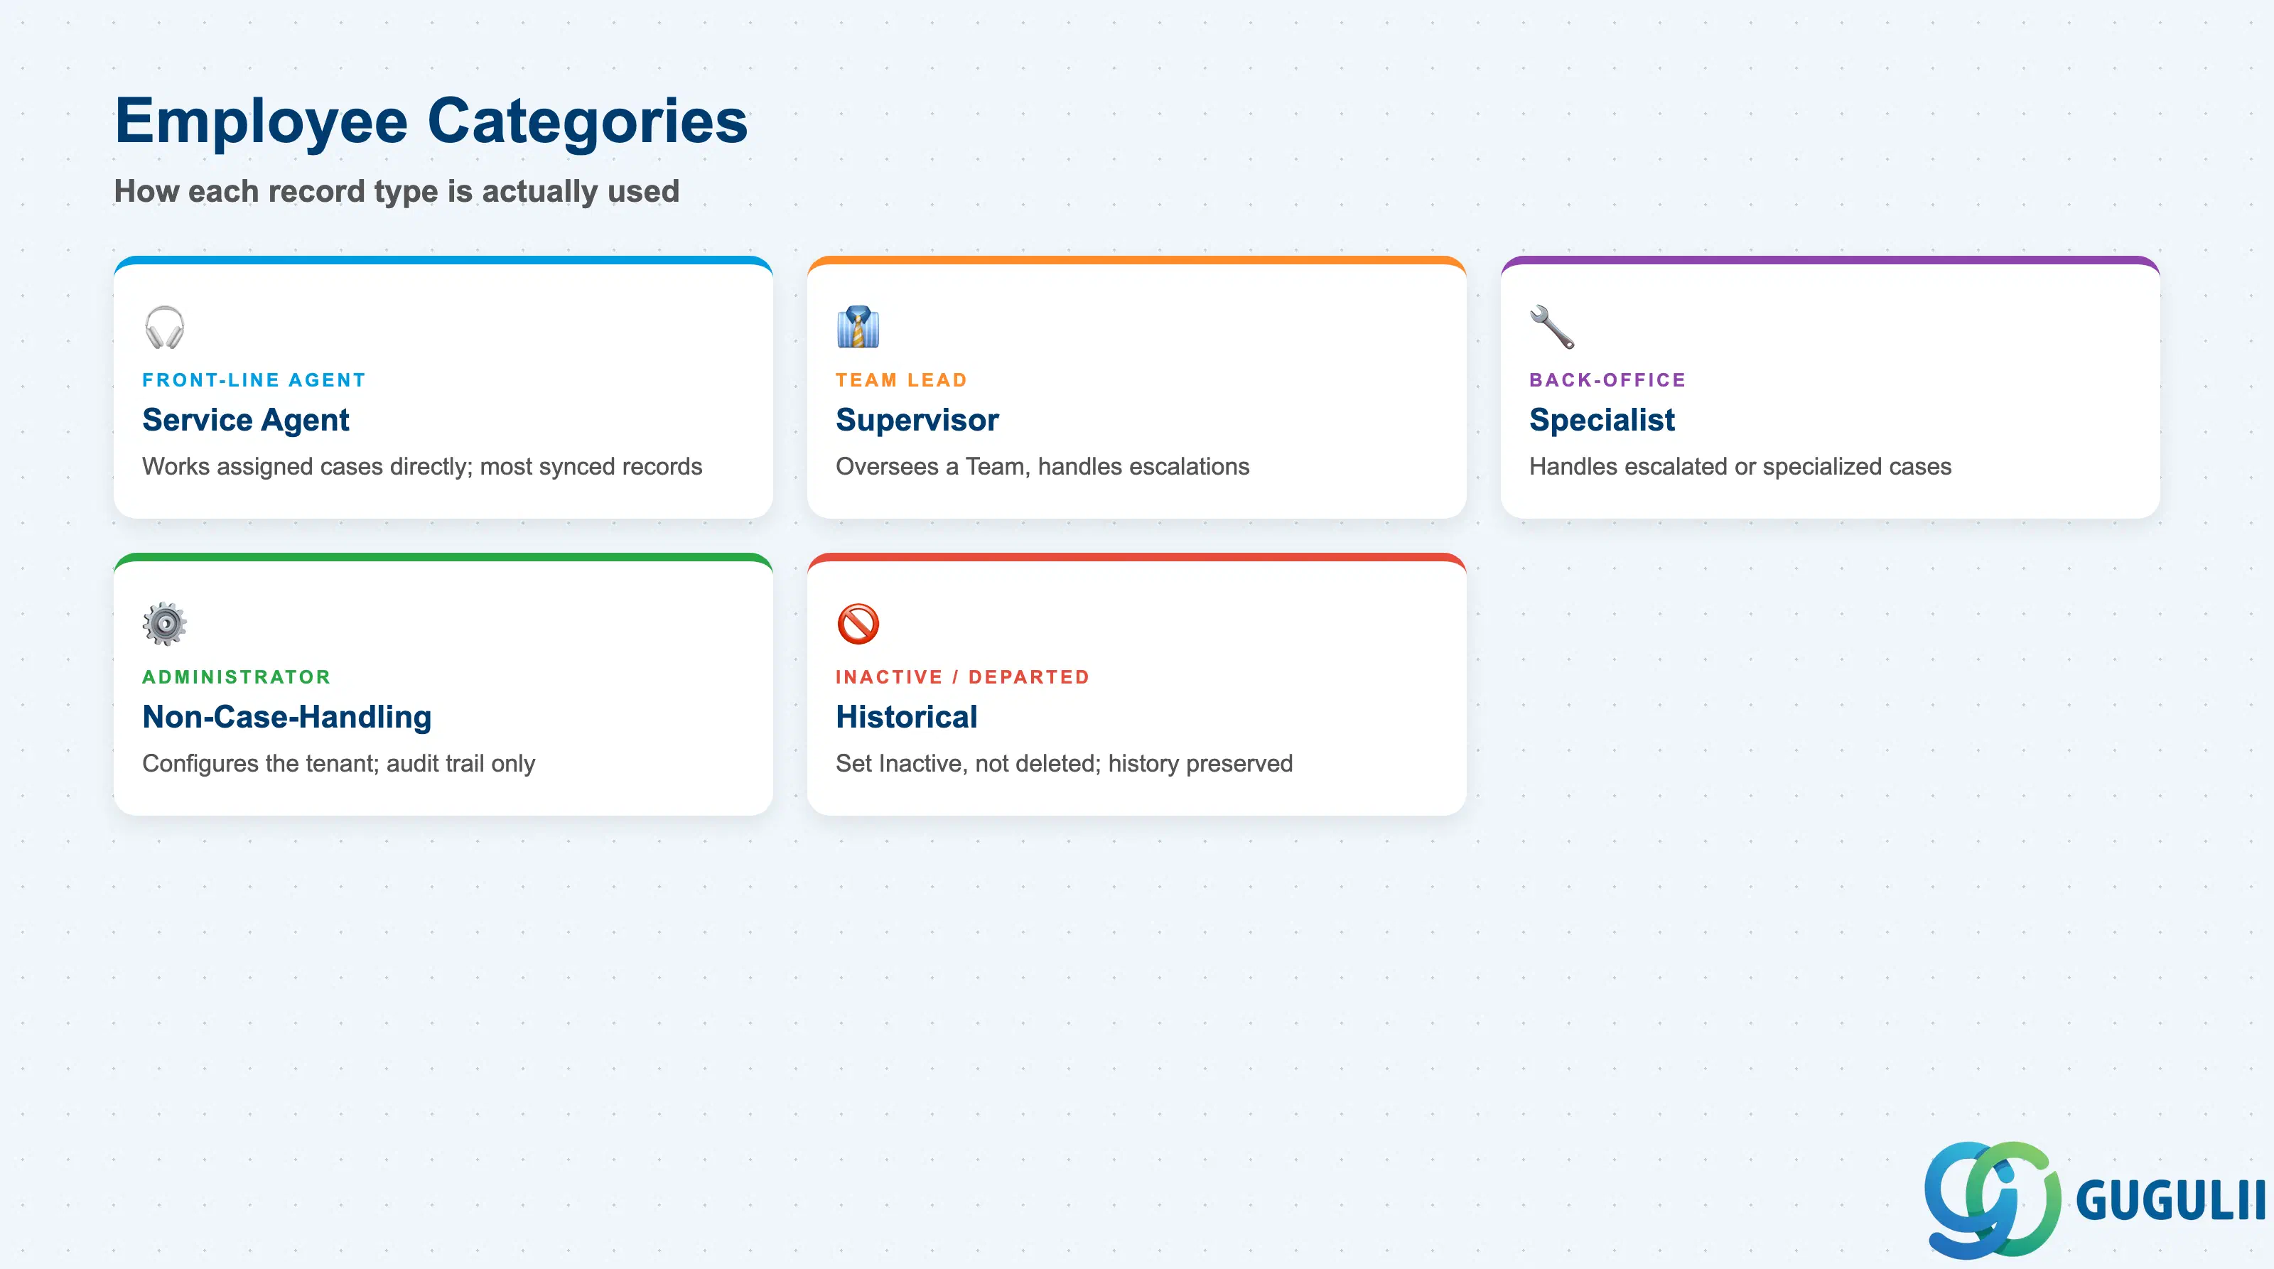2274x1269 pixels.
Task: Select the Specialist card title
Action: (1601, 420)
